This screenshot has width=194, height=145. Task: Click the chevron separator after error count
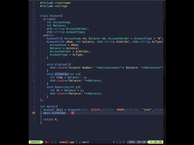click(52, 142)
